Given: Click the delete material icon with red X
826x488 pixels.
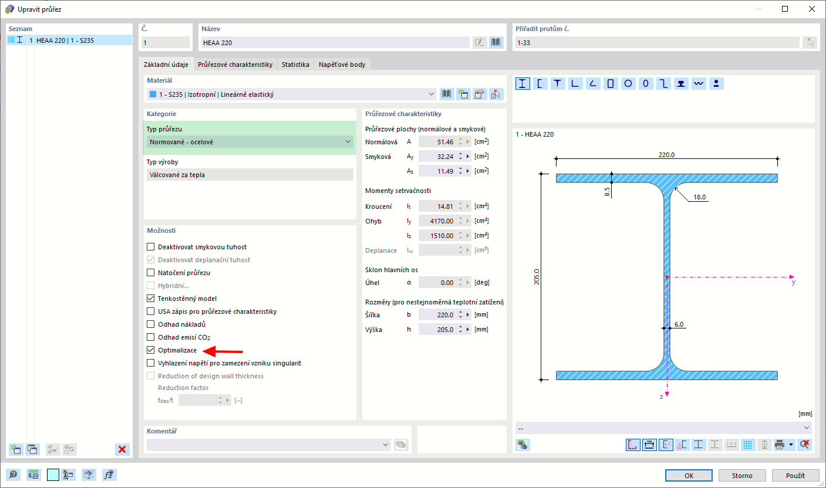Looking at the screenshot, I should pyautogui.click(x=496, y=94).
